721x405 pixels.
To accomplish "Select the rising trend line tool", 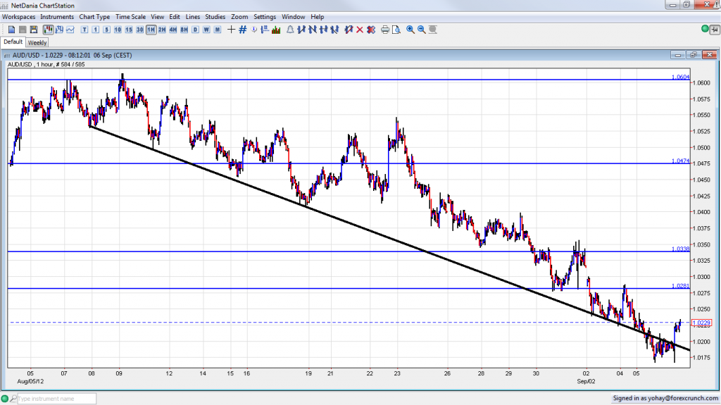I will pos(301,30).
